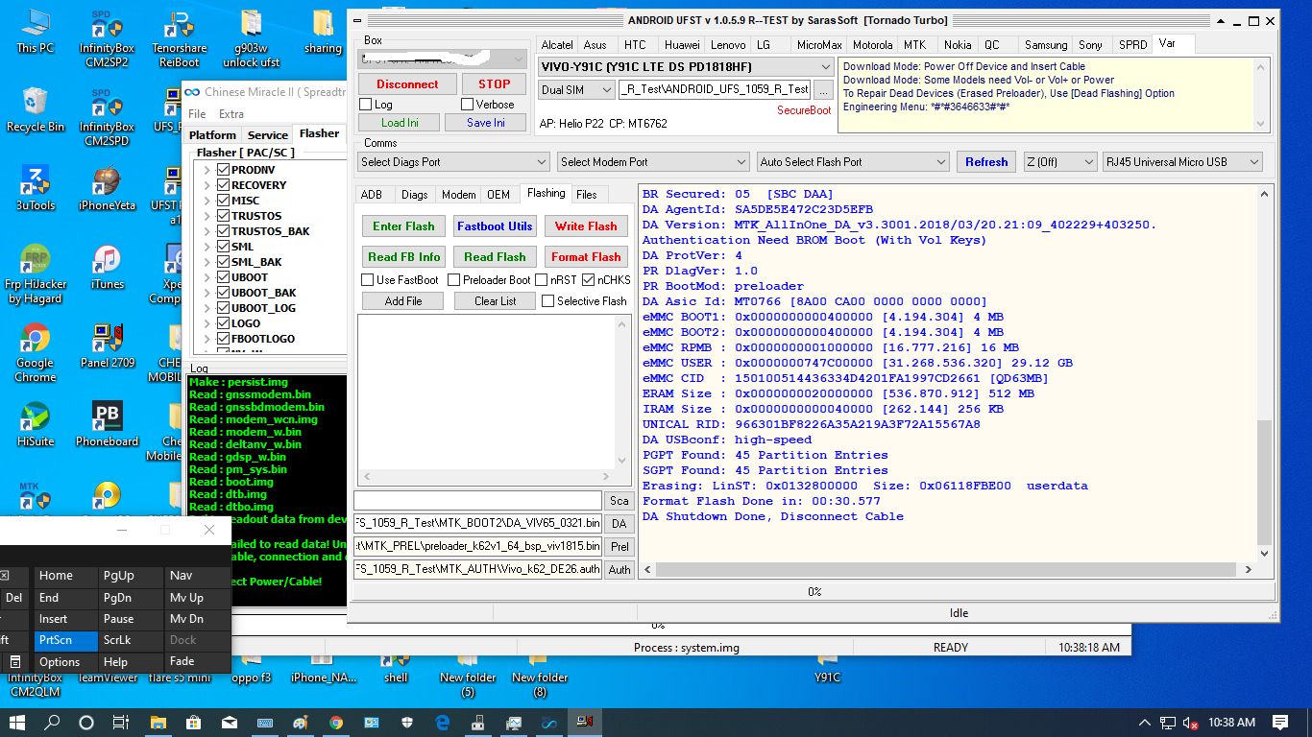The height and width of the screenshot is (737, 1312).
Task: Expand the Select Diags Port dropdown
Action: point(452,162)
